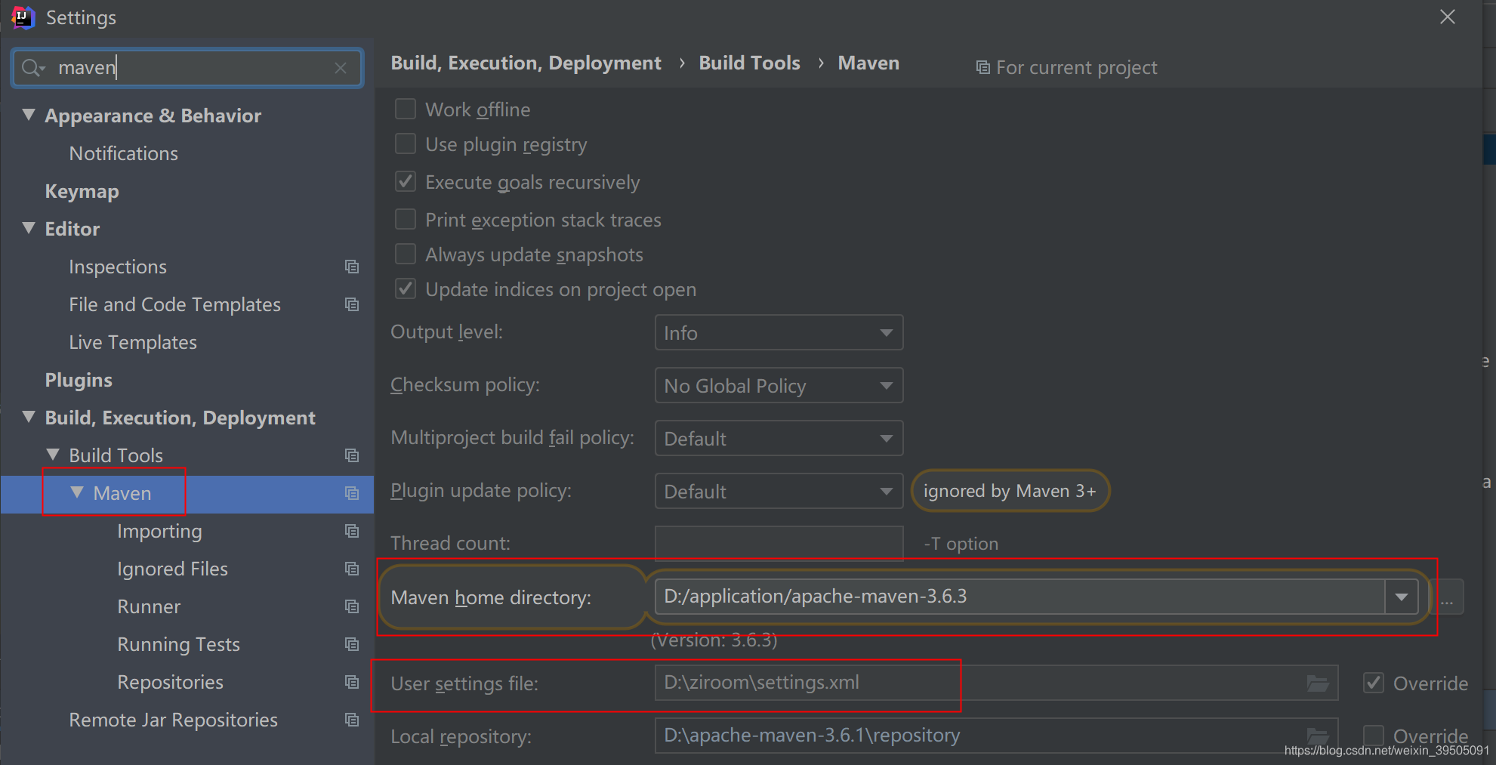Click Build, Execution, Deployment breadcrumb

[x=526, y=63]
